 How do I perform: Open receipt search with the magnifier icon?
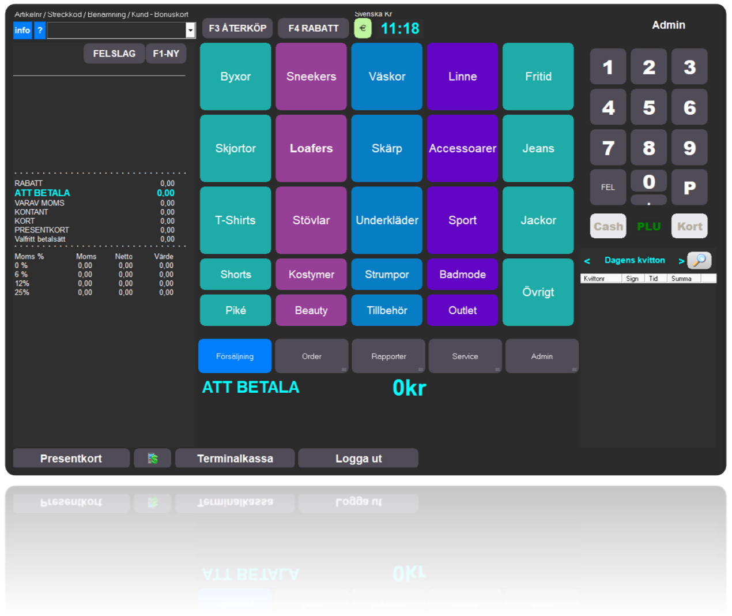click(x=700, y=260)
